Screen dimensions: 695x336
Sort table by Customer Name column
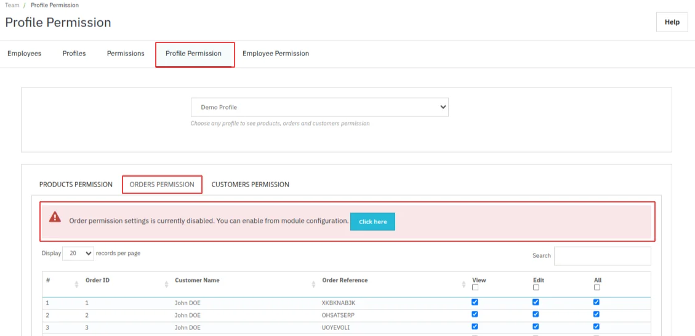(313, 284)
